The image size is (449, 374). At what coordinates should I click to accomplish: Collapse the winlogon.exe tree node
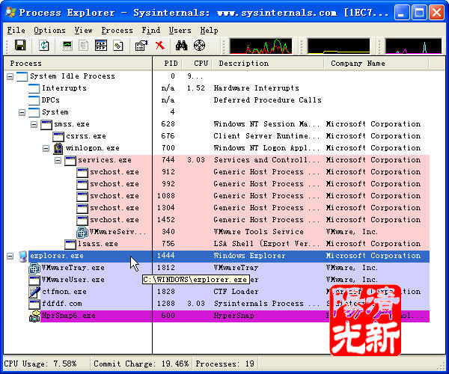pyautogui.click(x=46, y=148)
